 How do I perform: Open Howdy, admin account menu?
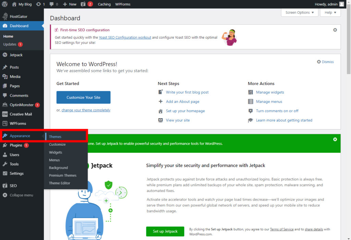[329, 4]
